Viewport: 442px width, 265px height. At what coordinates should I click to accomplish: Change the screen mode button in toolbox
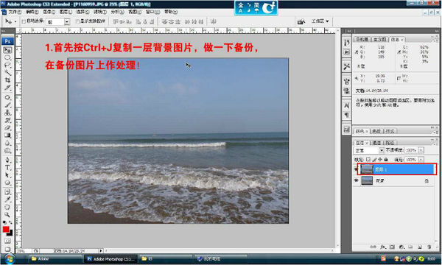[7, 250]
